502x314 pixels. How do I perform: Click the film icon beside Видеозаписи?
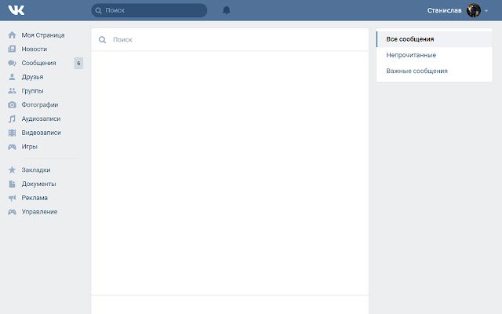12,133
